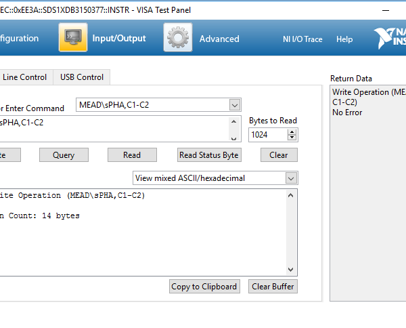Open the Advanced gear icon
Screen dimensions: 406x328
177,38
